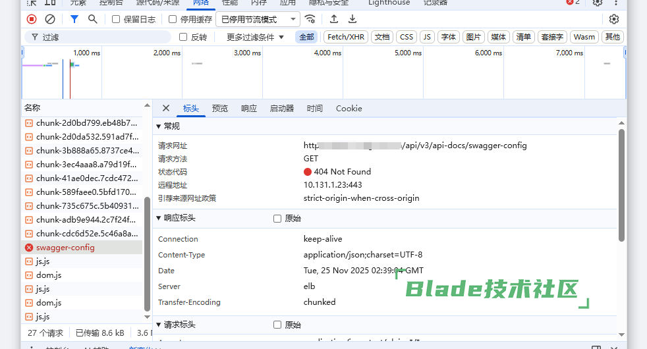The image size is (647, 349).
Task: Clear the network log
Action: pyautogui.click(x=50, y=19)
